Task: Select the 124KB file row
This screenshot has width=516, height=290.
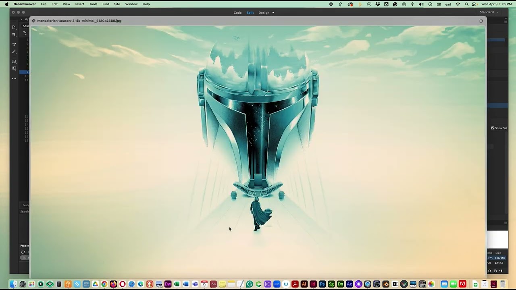Action: (496, 263)
